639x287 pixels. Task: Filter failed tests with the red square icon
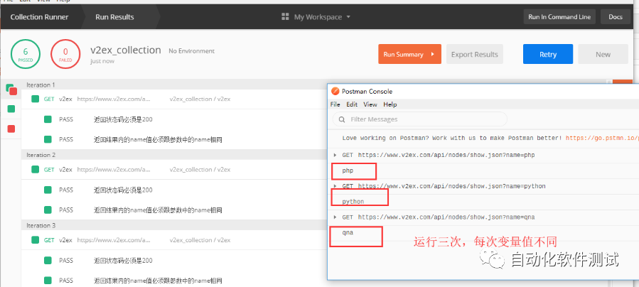(11, 129)
